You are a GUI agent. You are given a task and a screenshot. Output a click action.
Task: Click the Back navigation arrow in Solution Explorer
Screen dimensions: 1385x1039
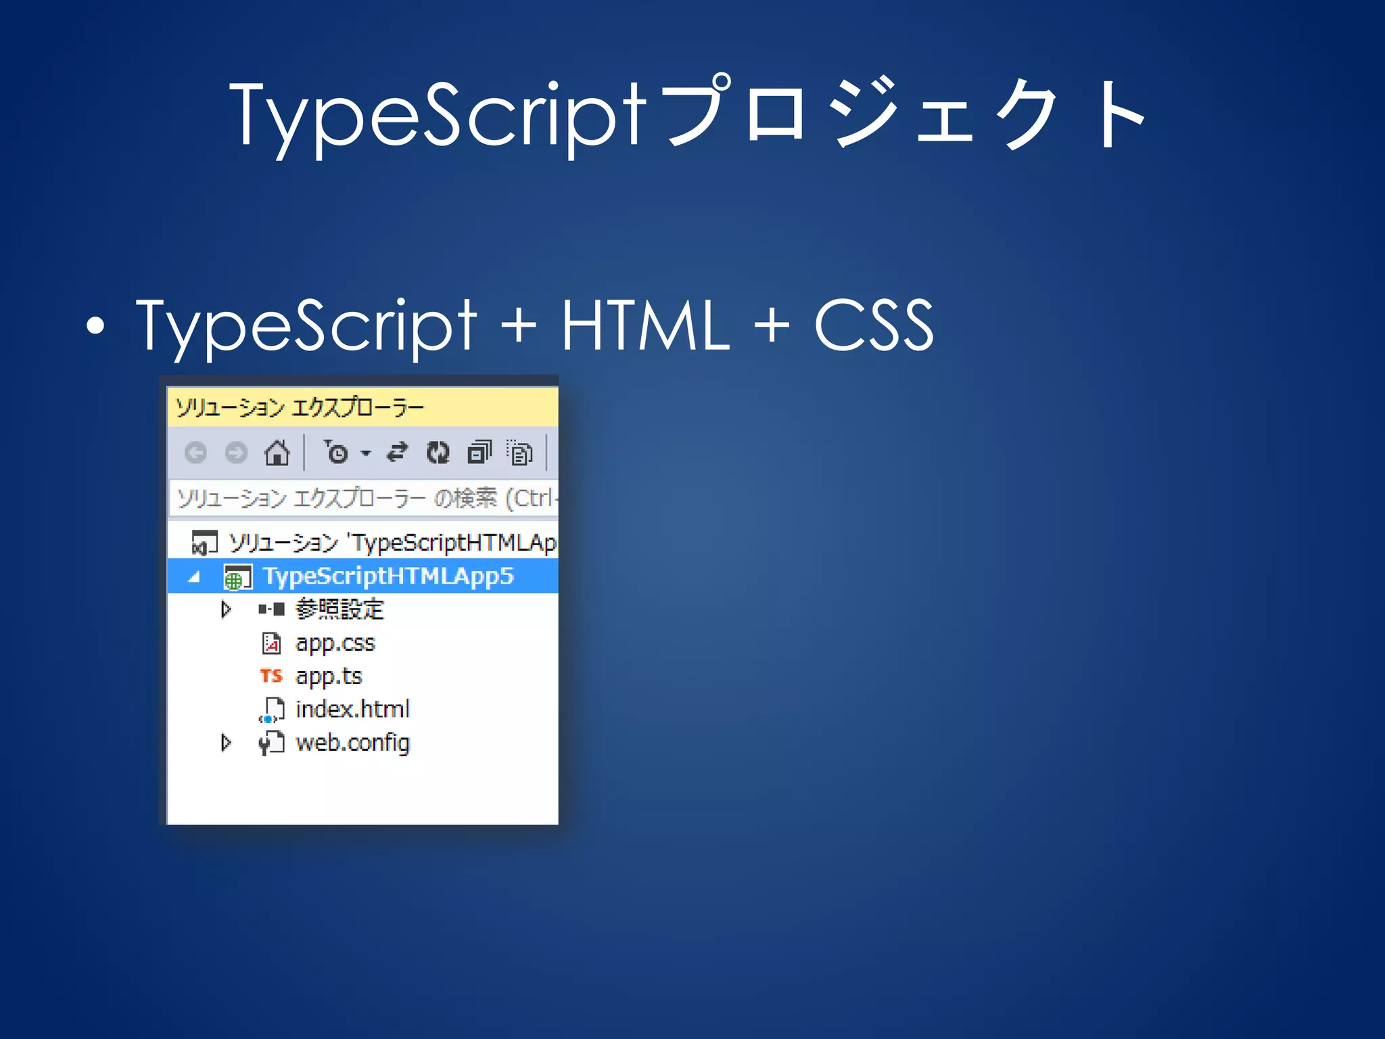195,453
